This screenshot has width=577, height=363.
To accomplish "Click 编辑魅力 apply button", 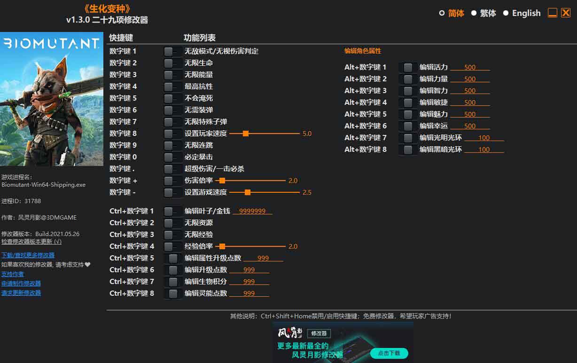I will tap(408, 114).
